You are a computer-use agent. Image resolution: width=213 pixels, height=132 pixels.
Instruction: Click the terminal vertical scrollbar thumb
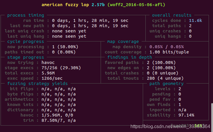click(212, 118)
